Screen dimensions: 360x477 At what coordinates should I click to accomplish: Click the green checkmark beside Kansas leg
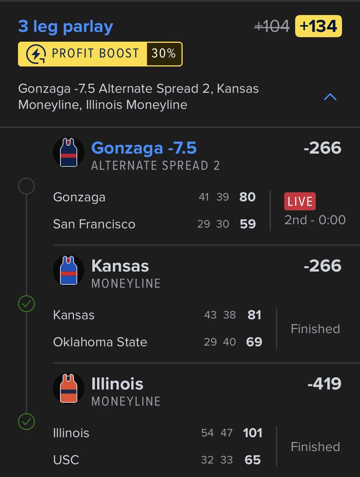point(26,304)
